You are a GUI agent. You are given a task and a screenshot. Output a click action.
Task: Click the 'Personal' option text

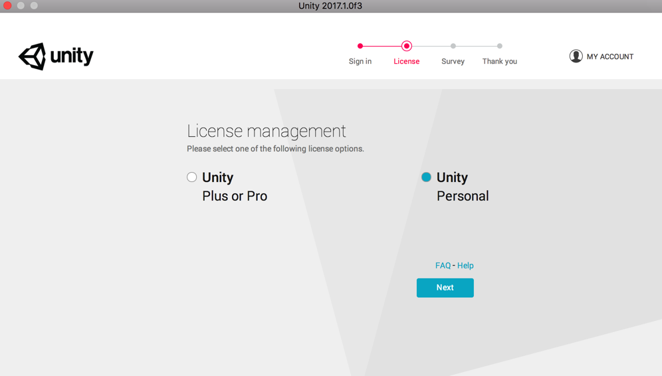pyautogui.click(x=463, y=196)
